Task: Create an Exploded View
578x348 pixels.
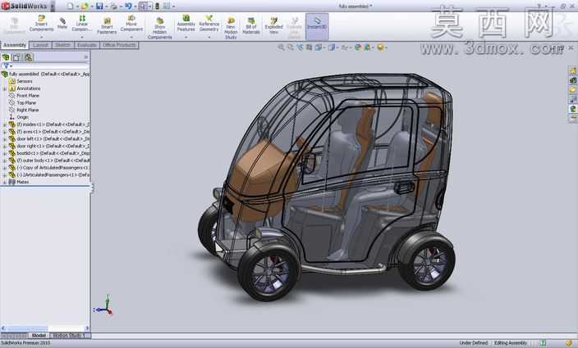Action: pos(273,25)
